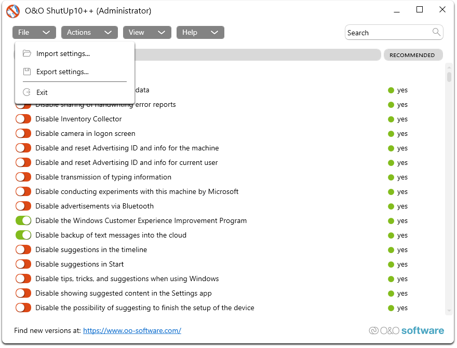Toggle Disable tips, tricks, and suggestions switch
Viewport: 457px width, 348px height.
pyautogui.click(x=23, y=279)
